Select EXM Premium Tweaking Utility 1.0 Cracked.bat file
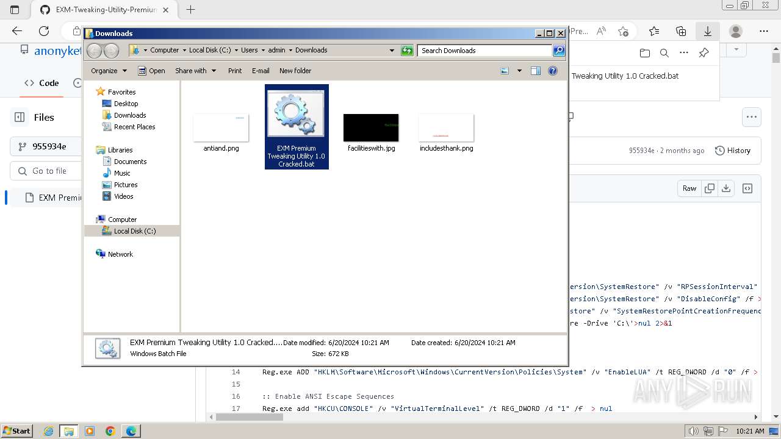This screenshot has height=439, width=781. [x=297, y=127]
